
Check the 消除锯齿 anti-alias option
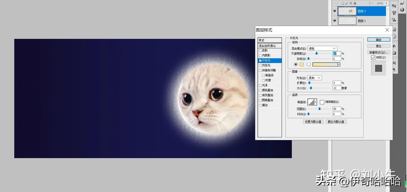(322, 102)
